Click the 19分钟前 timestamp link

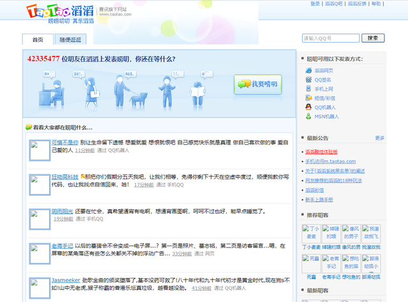(63, 219)
